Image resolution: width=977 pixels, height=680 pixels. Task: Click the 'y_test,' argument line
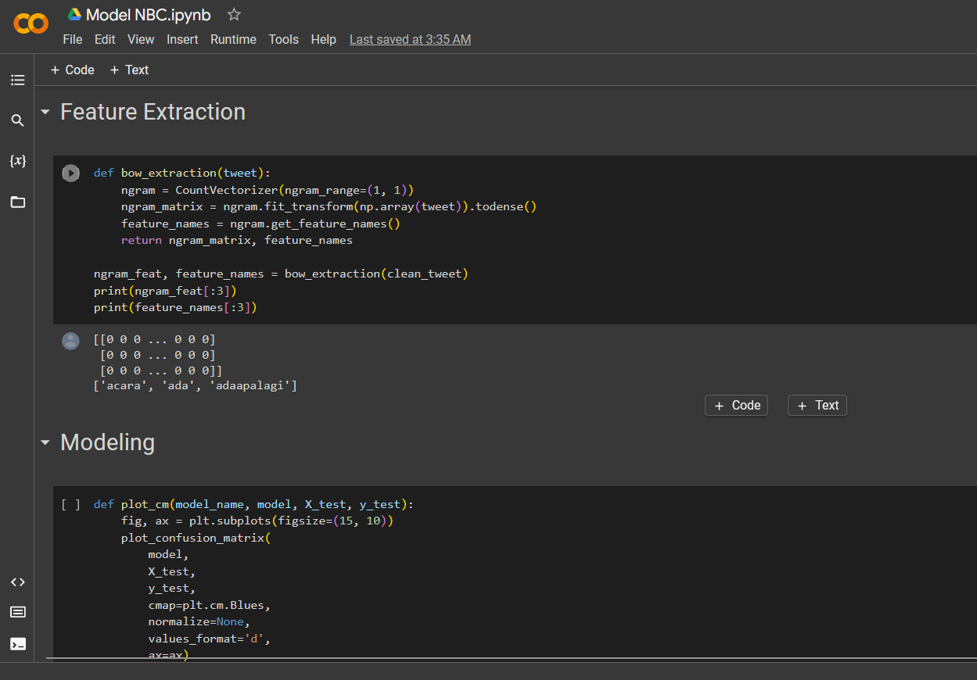(x=171, y=589)
